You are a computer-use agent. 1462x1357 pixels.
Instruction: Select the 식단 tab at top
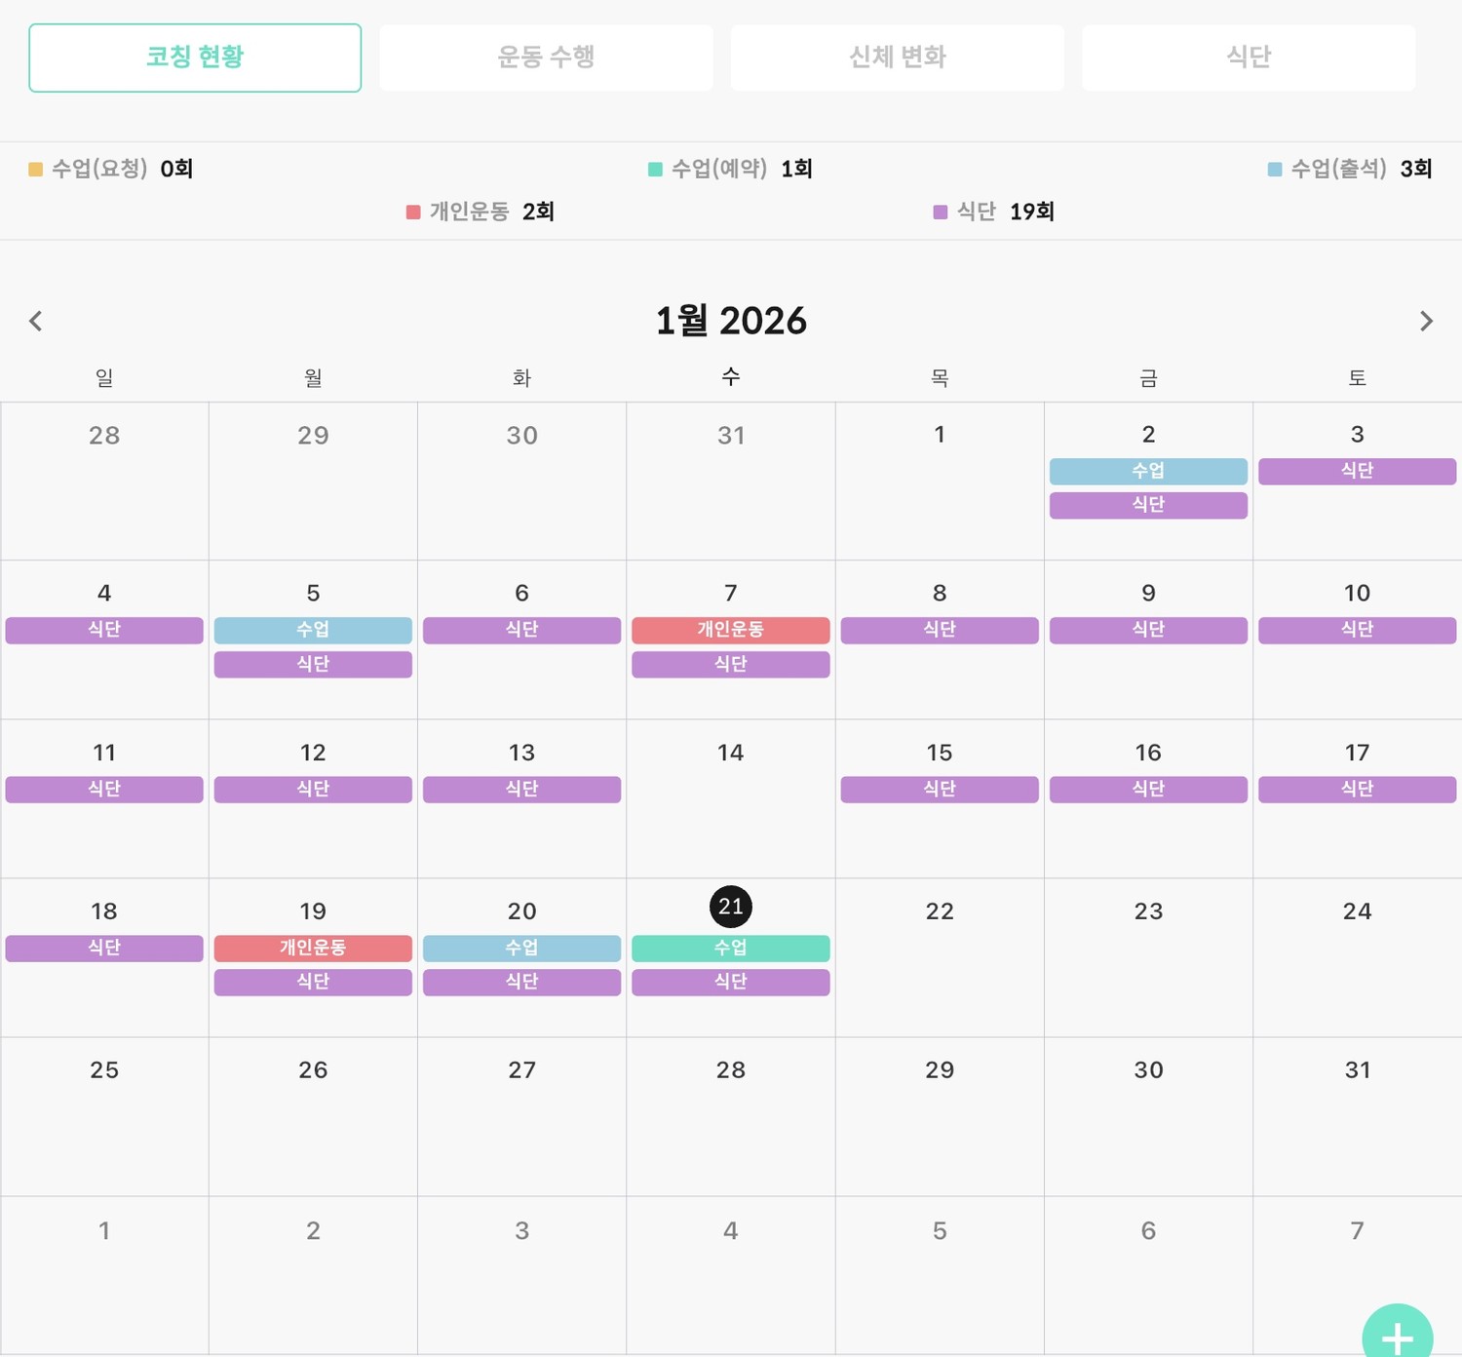click(1248, 58)
